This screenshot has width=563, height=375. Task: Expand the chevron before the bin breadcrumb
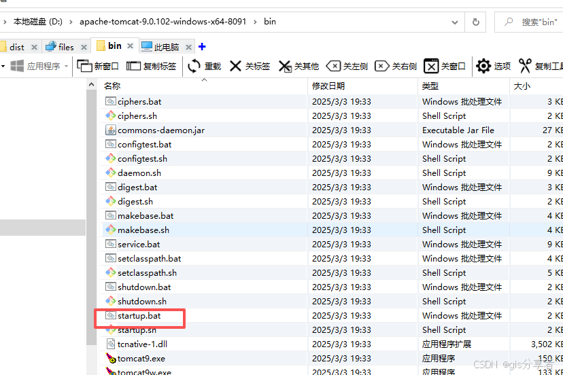coord(255,22)
